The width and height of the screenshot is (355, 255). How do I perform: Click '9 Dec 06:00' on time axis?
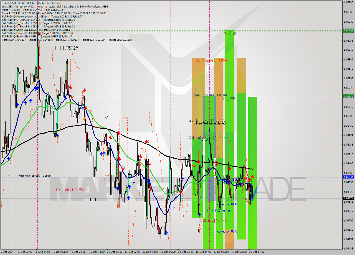(61, 252)
